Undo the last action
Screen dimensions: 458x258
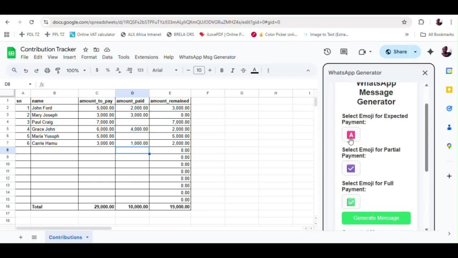point(26,71)
